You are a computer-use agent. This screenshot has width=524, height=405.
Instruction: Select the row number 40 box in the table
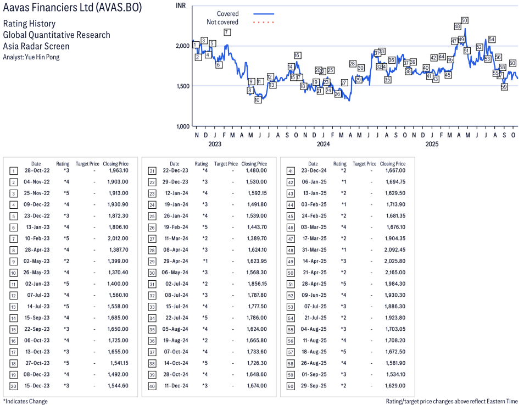[152, 386]
